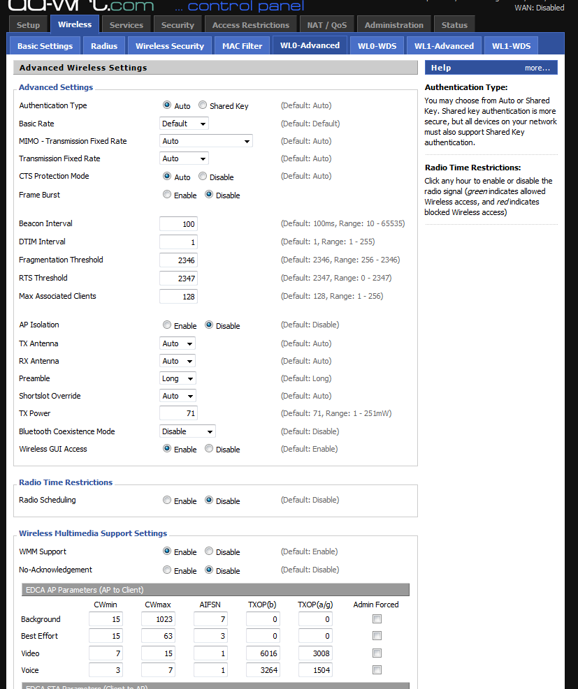Screen dimensions: 578x689
Task: Click the Best Effort AIFSN field
Action: 210,636
